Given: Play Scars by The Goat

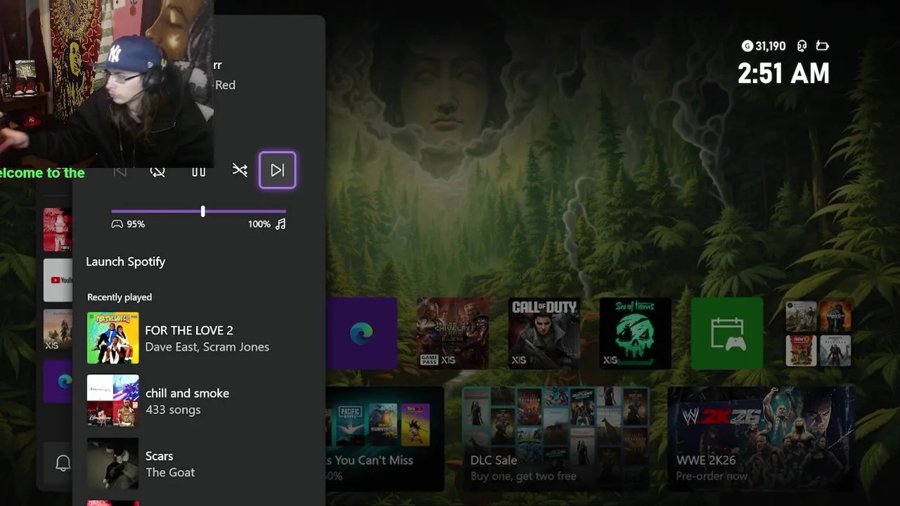Looking at the screenshot, I should pyautogui.click(x=199, y=464).
